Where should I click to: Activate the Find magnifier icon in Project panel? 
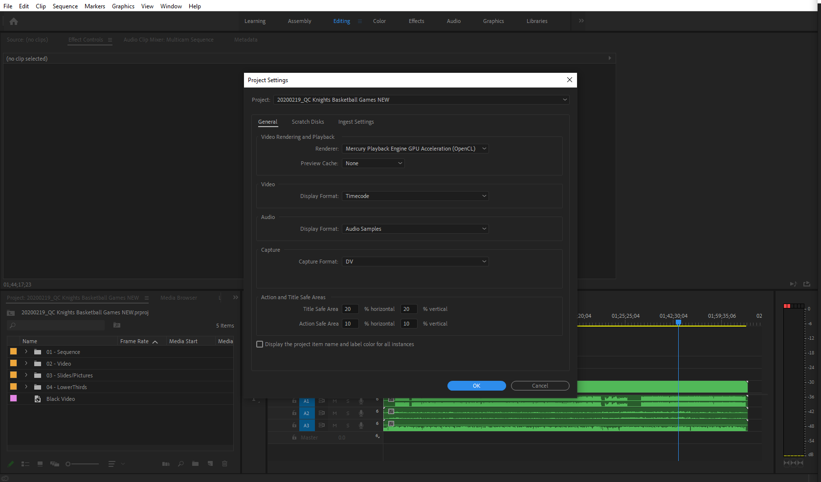(180, 464)
